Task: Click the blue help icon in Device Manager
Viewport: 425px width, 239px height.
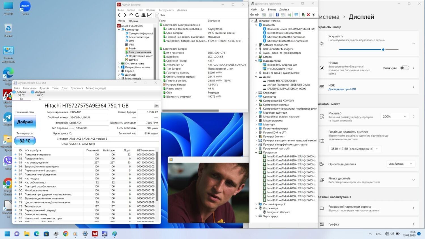Action: (x=277, y=15)
